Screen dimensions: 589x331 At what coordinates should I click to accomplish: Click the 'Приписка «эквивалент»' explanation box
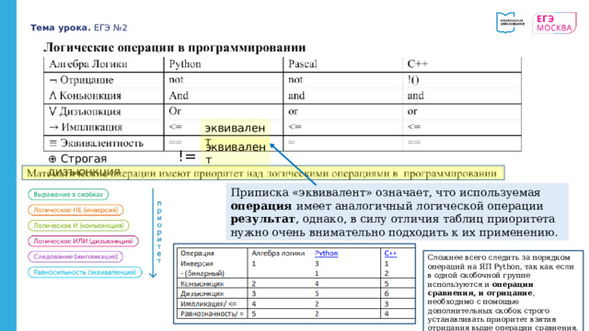(397, 212)
